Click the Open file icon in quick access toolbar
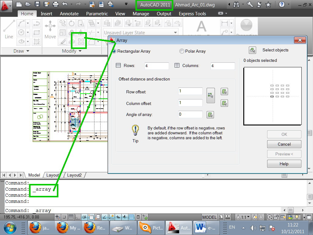This screenshot has height=235, width=313. tap(28, 4)
